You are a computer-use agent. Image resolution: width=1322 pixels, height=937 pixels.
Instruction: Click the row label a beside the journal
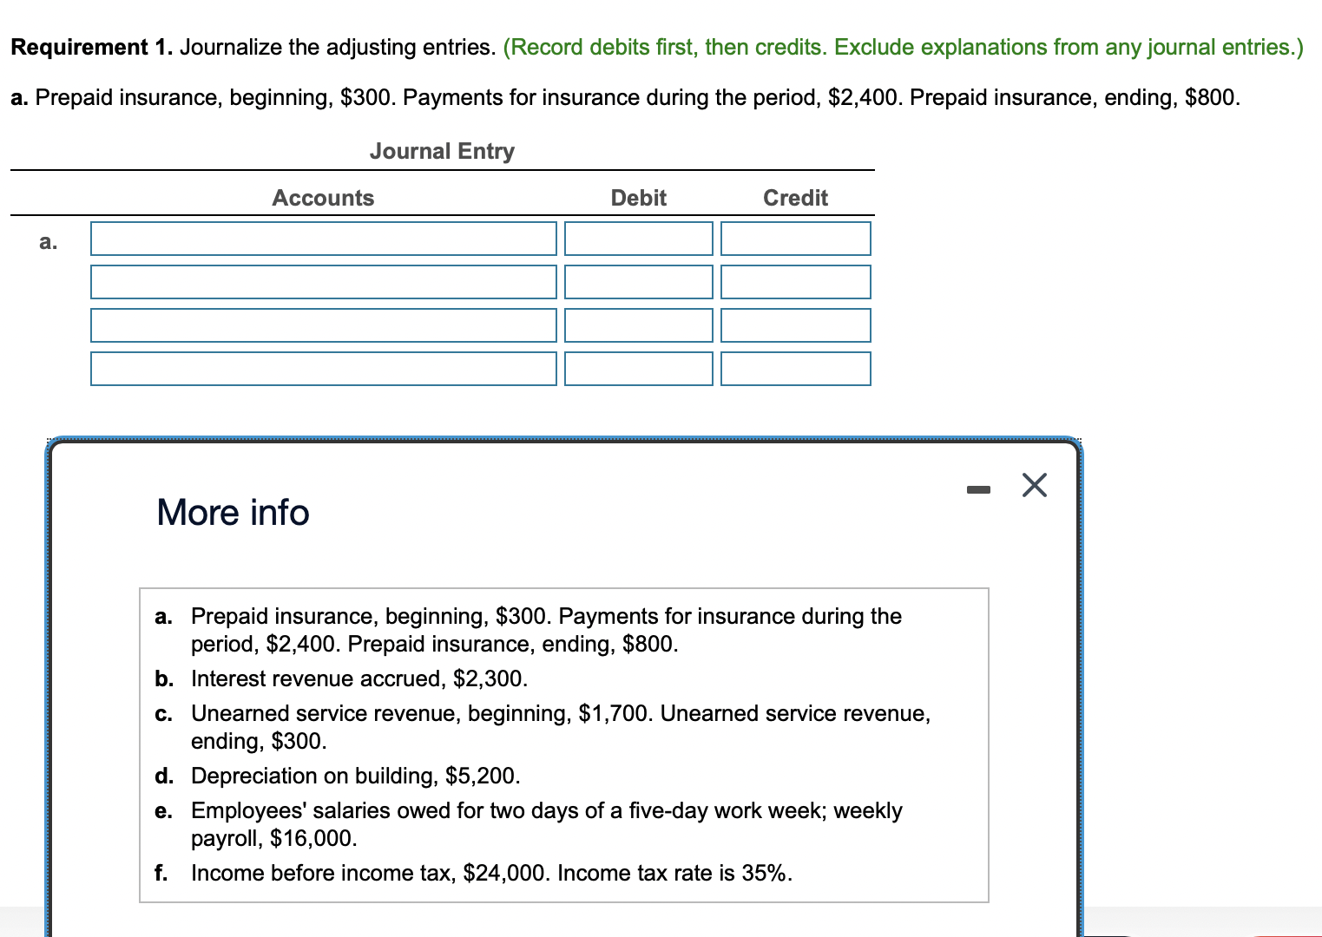point(48,241)
